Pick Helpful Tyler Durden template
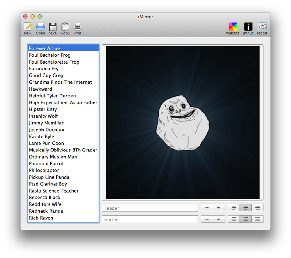The image size is (291, 258). pyautogui.click(x=63, y=96)
